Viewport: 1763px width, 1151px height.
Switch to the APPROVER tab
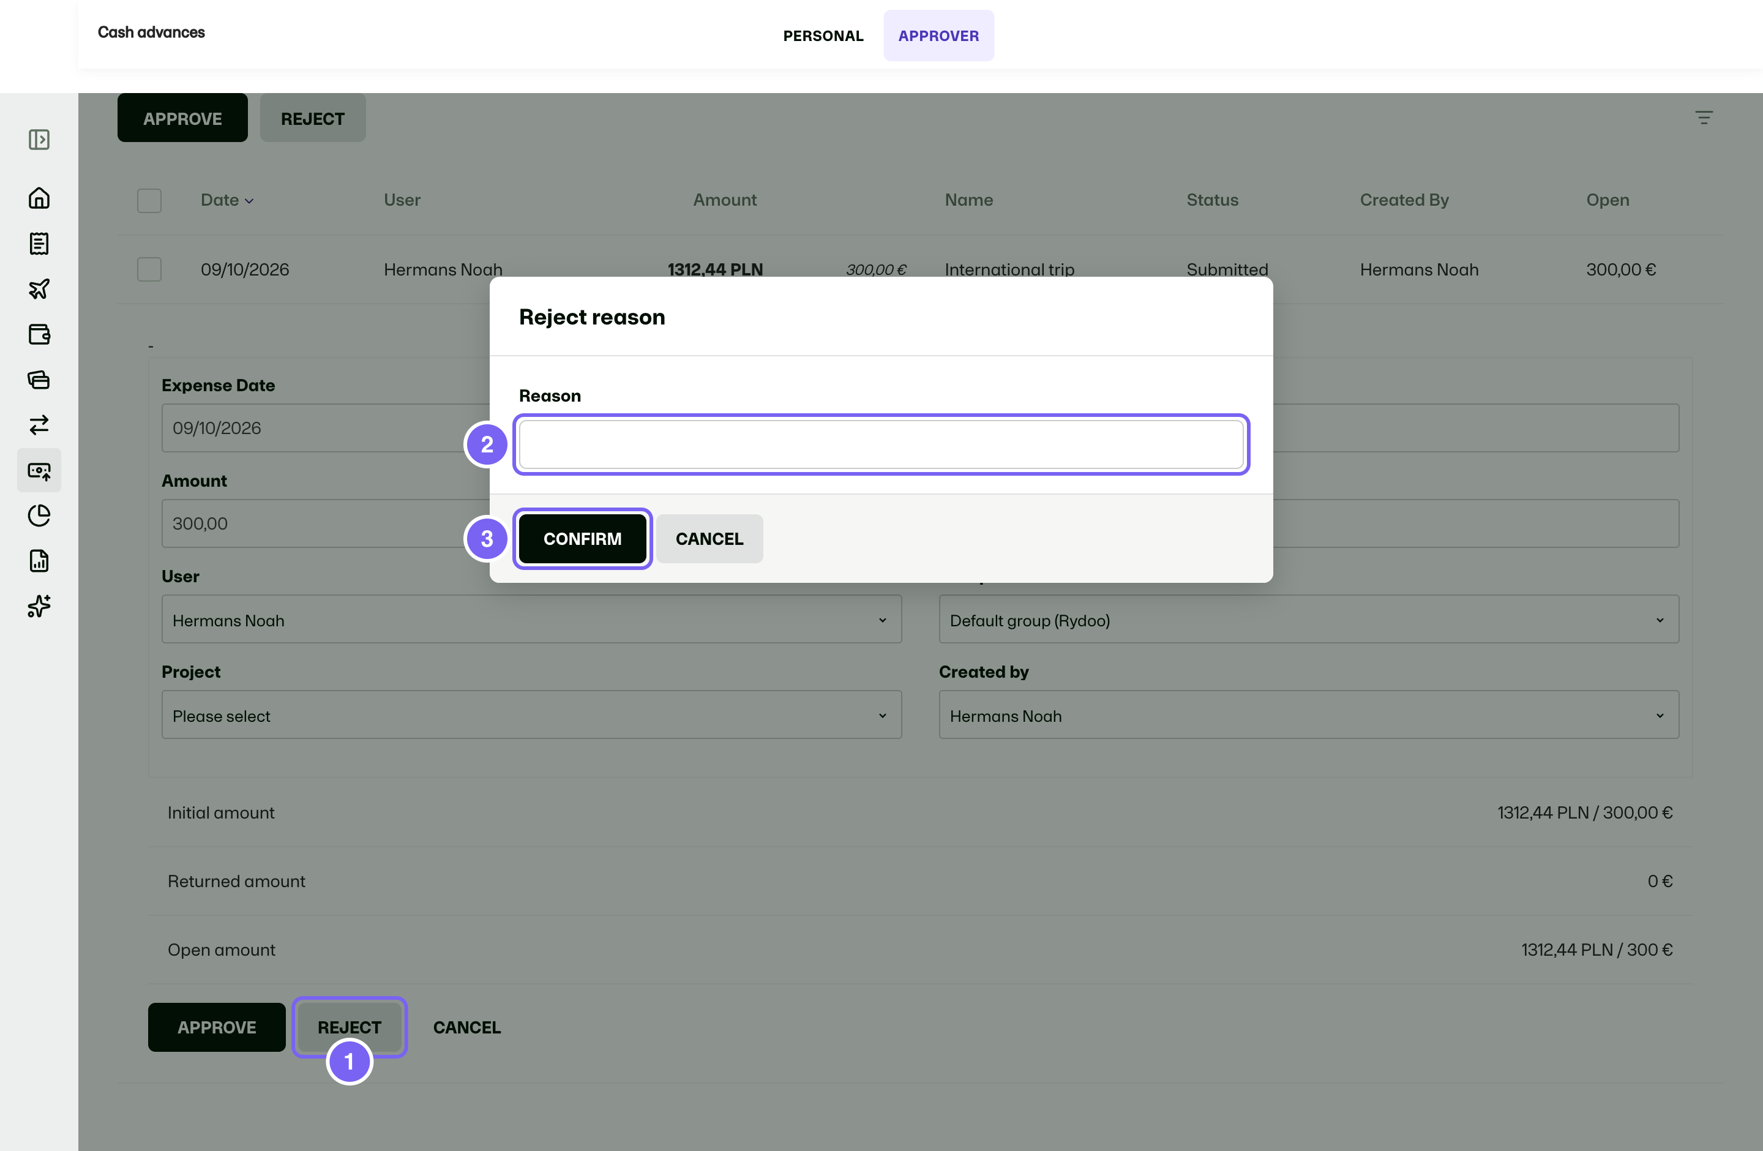pos(938,36)
